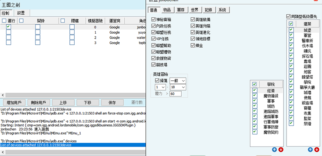Click left arrow of device list scrollbar

click(x=2, y=95)
